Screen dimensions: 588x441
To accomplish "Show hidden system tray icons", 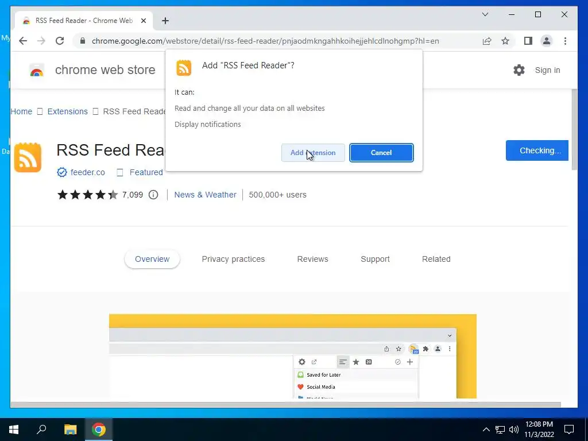I will click(486, 430).
